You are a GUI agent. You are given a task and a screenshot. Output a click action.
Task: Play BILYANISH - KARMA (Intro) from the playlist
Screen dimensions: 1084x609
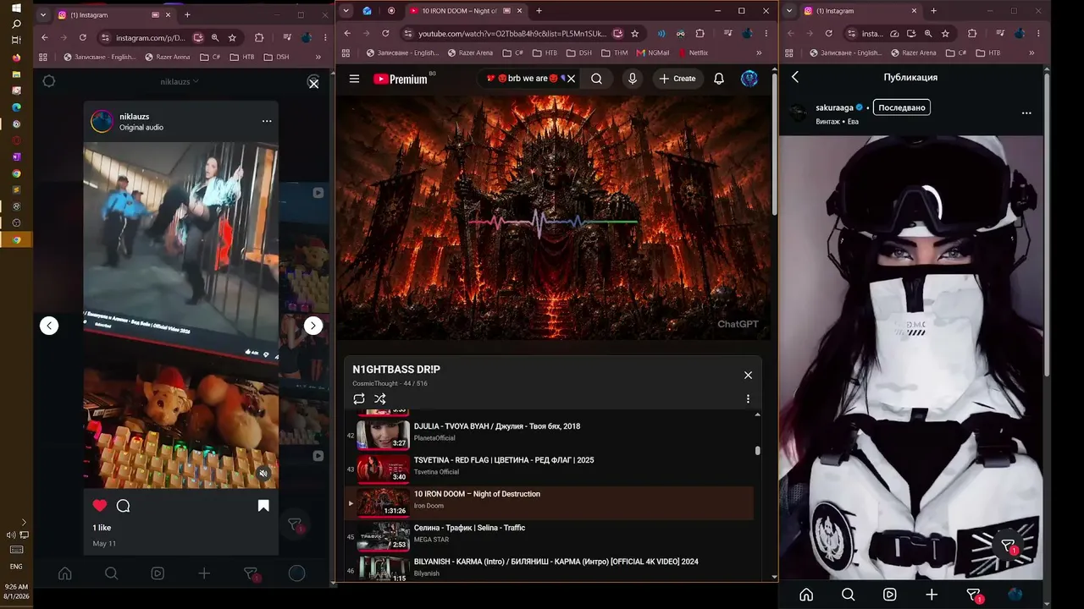(549, 568)
